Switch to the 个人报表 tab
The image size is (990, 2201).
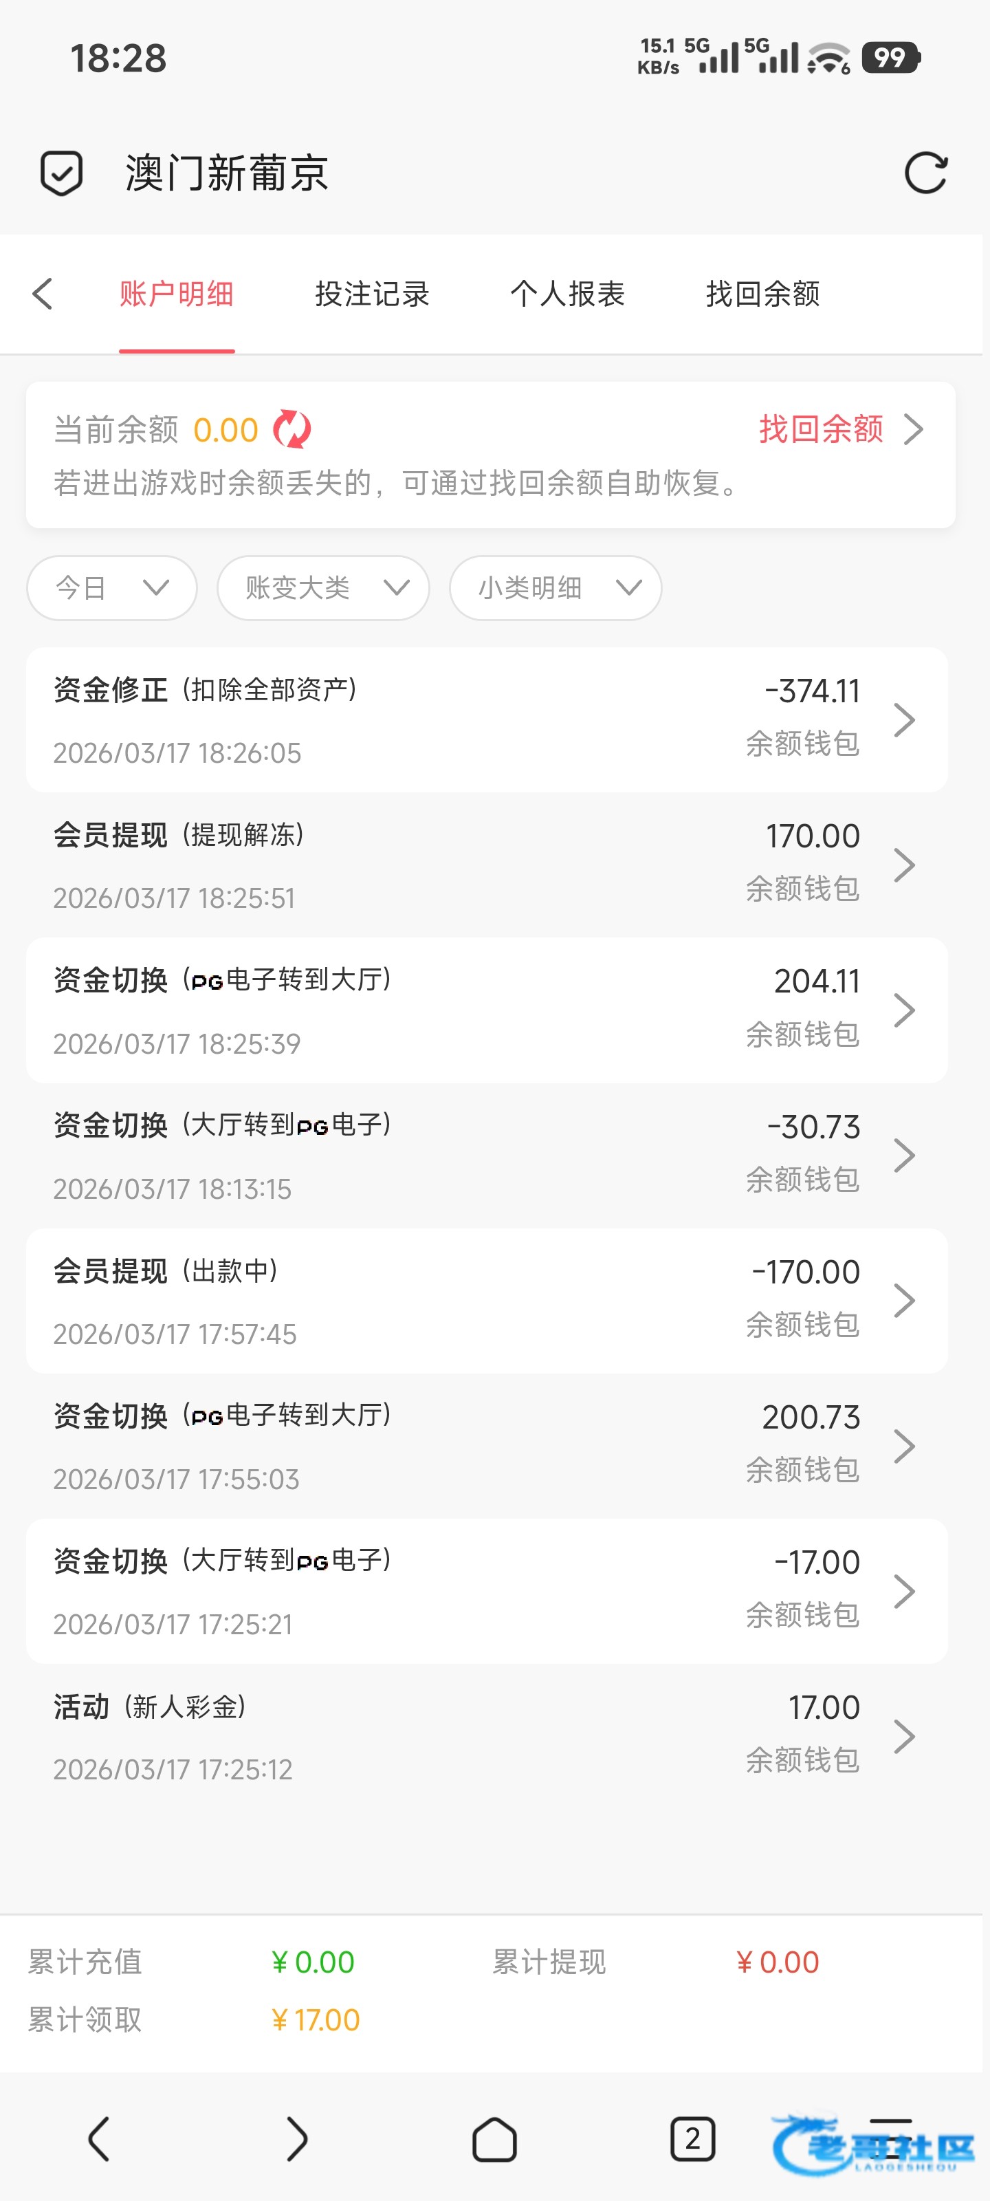(x=567, y=294)
